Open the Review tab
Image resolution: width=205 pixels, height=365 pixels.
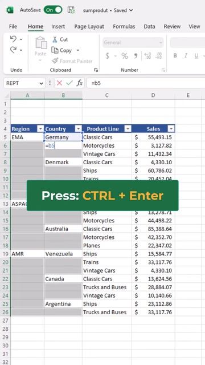click(x=172, y=27)
